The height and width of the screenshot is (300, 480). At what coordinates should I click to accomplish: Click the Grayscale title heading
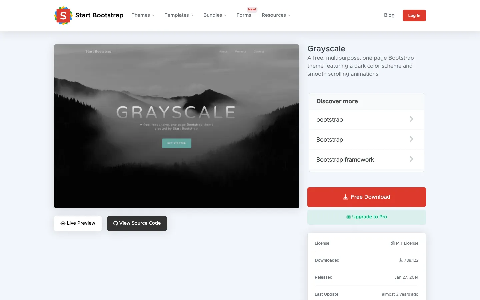pyautogui.click(x=326, y=49)
